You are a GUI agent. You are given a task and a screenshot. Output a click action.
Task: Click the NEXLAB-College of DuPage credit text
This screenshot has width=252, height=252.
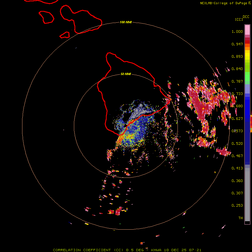(224, 3)
